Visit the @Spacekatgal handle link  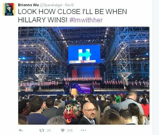tap(50, 5)
